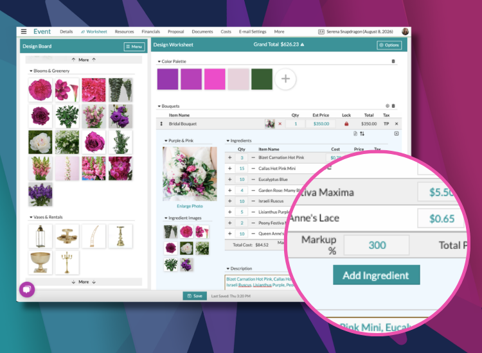Edit the Bridal Bouquet Est Price $350.00
Screen dimensions: 482x353
click(x=321, y=124)
